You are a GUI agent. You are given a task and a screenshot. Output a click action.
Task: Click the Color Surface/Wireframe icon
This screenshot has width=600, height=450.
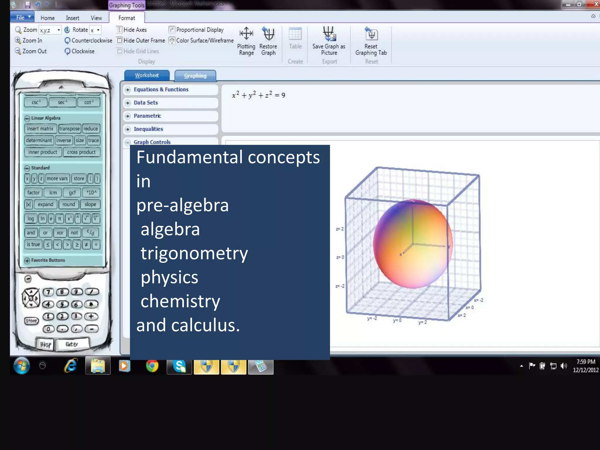(x=172, y=40)
